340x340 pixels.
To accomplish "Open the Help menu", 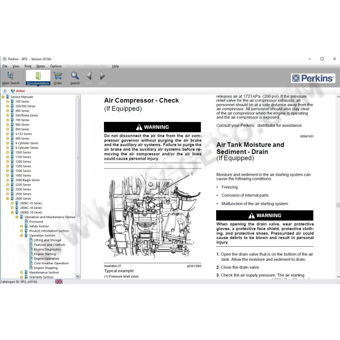I will 116,66.
